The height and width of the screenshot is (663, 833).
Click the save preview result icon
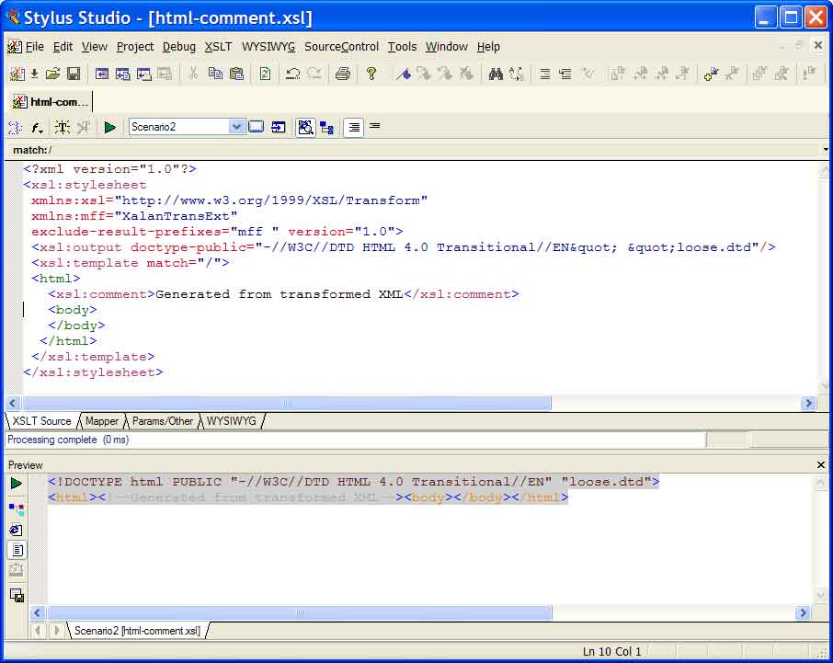click(17, 595)
